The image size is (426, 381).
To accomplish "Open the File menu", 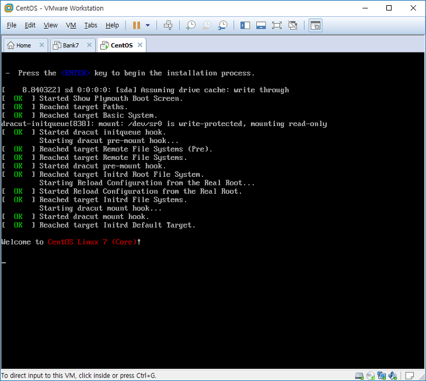I will 12,25.
